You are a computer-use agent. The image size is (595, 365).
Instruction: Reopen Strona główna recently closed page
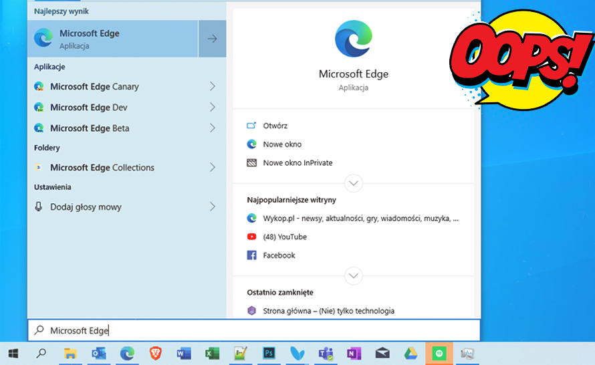click(329, 311)
